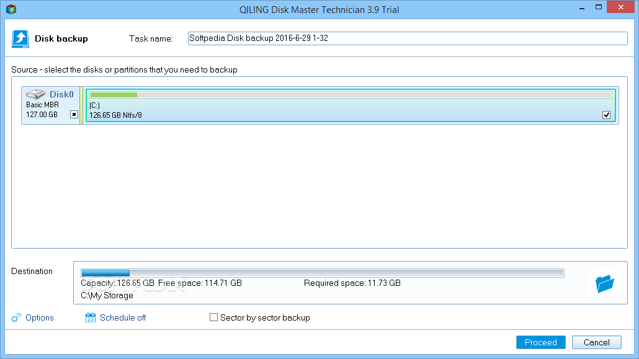Click Capacity: 126.65 GB text
Viewport: 639px width, 359px height.
117,283
